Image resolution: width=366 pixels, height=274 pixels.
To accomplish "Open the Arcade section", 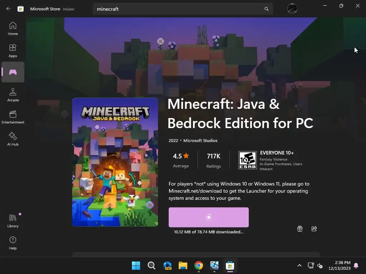I will [13, 95].
